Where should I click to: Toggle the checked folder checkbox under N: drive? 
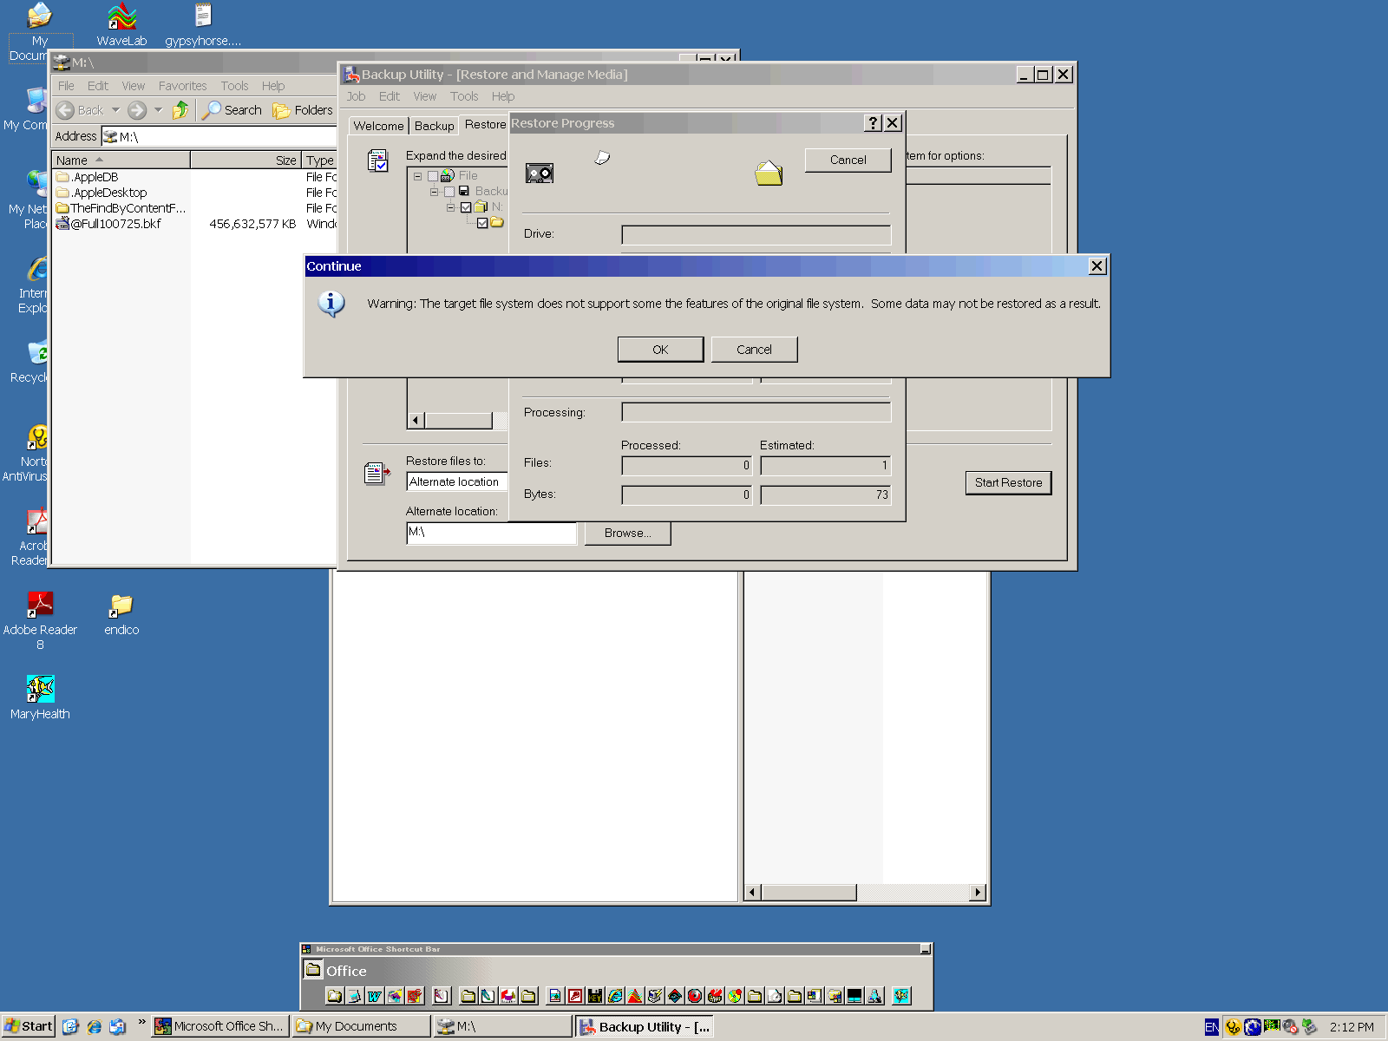(482, 223)
